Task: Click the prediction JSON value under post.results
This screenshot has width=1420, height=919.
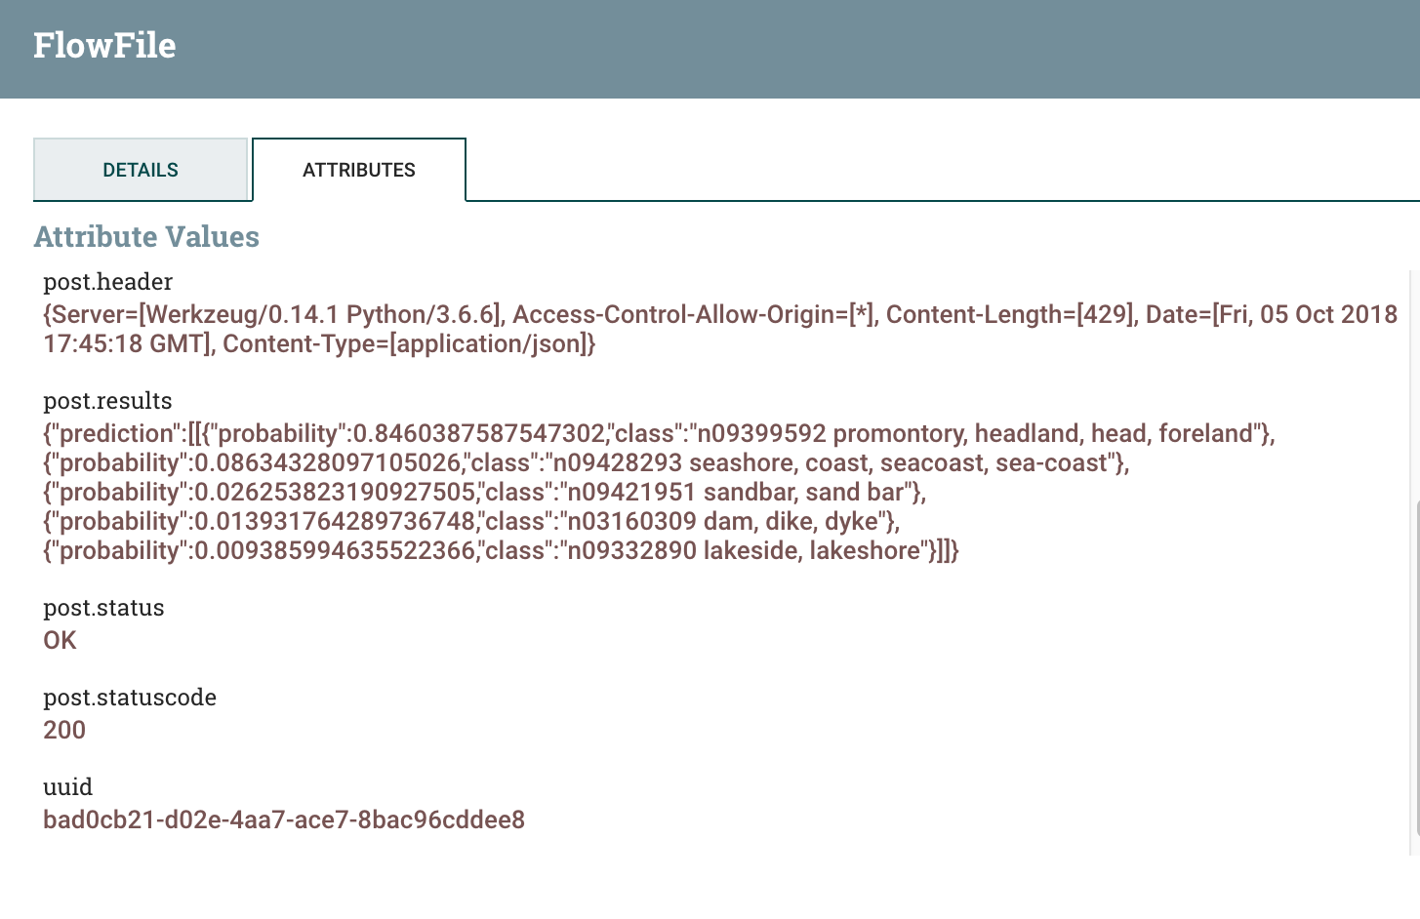Action: 488,433
